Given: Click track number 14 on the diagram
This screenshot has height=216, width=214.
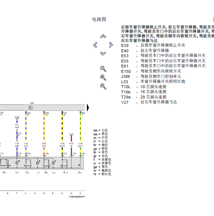Looking at the screenshot, I should 80,193.
